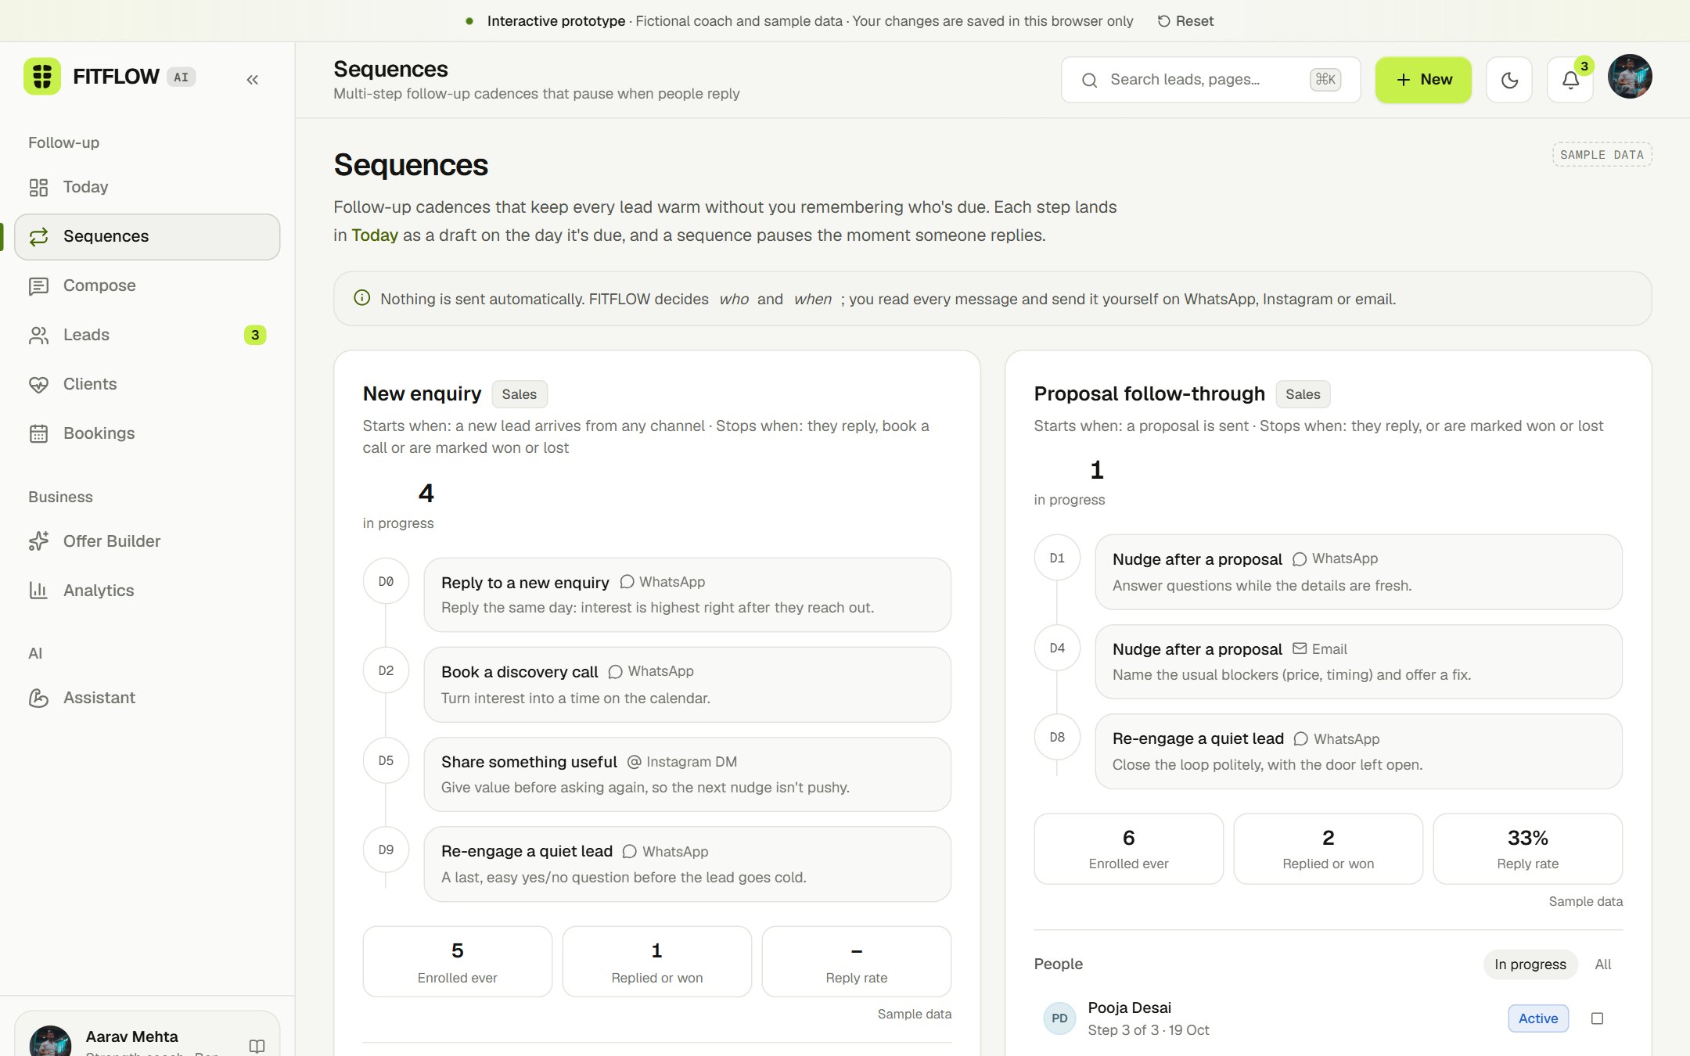Click the Search leads, pages field
This screenshot has height=1056, width=1690.
click(1210, 80)
